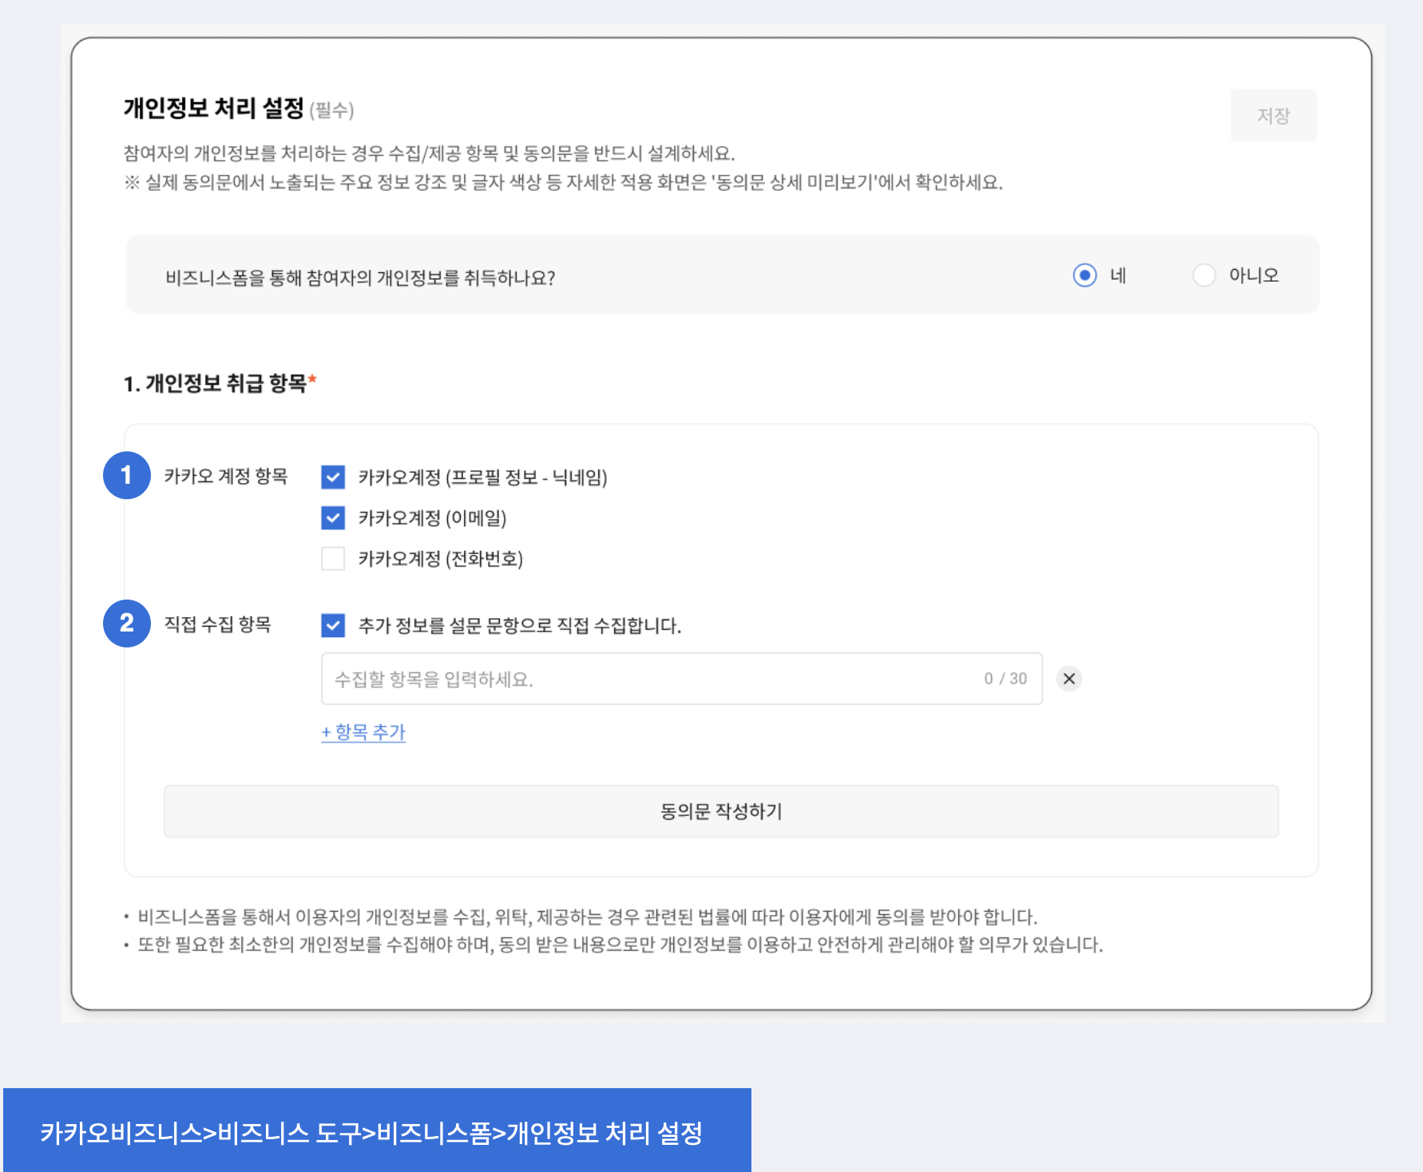Uncheck 카카오계정 프로필 정보 닉네임 checkbox
This screenshot has width=1423, height=1172.
(x=333, y=477)
